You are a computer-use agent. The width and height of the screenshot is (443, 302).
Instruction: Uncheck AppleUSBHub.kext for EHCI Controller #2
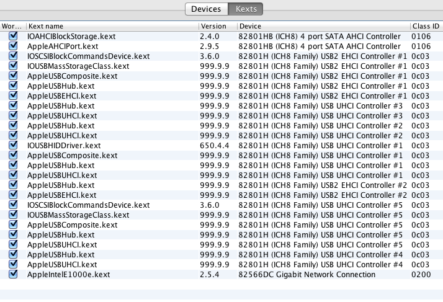point(13,185)
